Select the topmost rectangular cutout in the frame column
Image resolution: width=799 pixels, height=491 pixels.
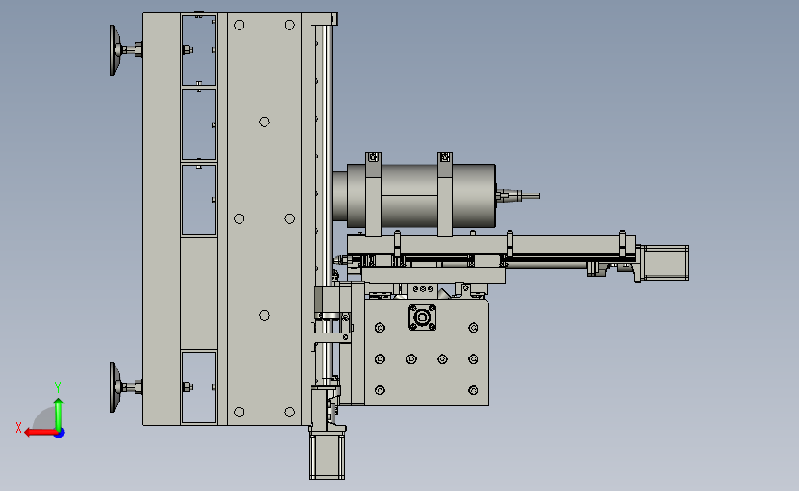click(x=199, y=50)
